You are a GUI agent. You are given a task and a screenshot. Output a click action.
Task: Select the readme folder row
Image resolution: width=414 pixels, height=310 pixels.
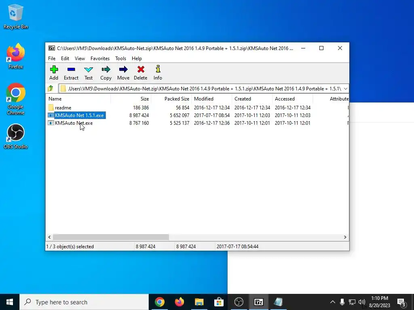[x=197, y=107]
